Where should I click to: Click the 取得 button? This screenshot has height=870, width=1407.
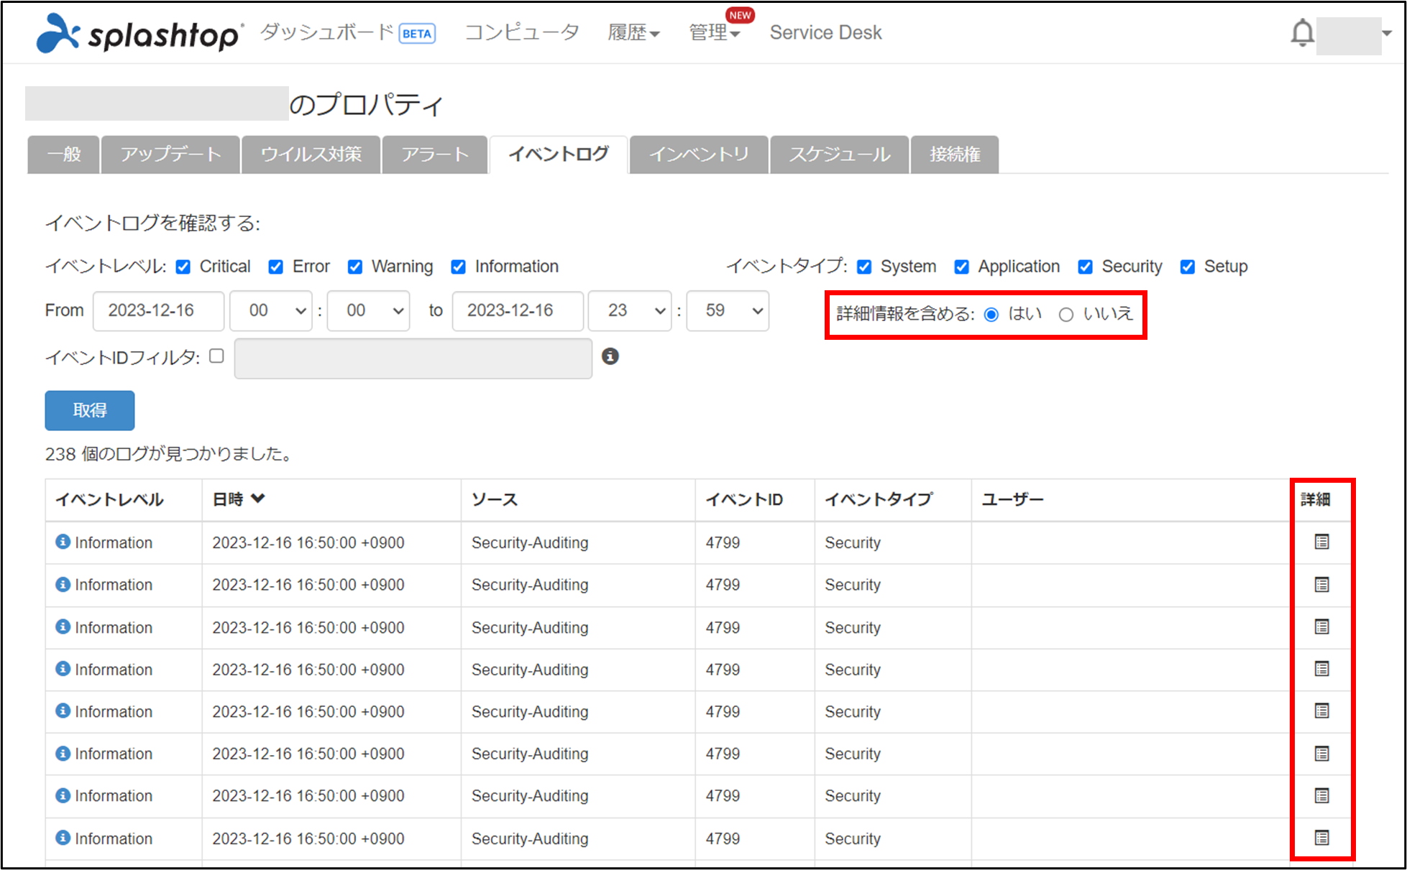(90, 410)
